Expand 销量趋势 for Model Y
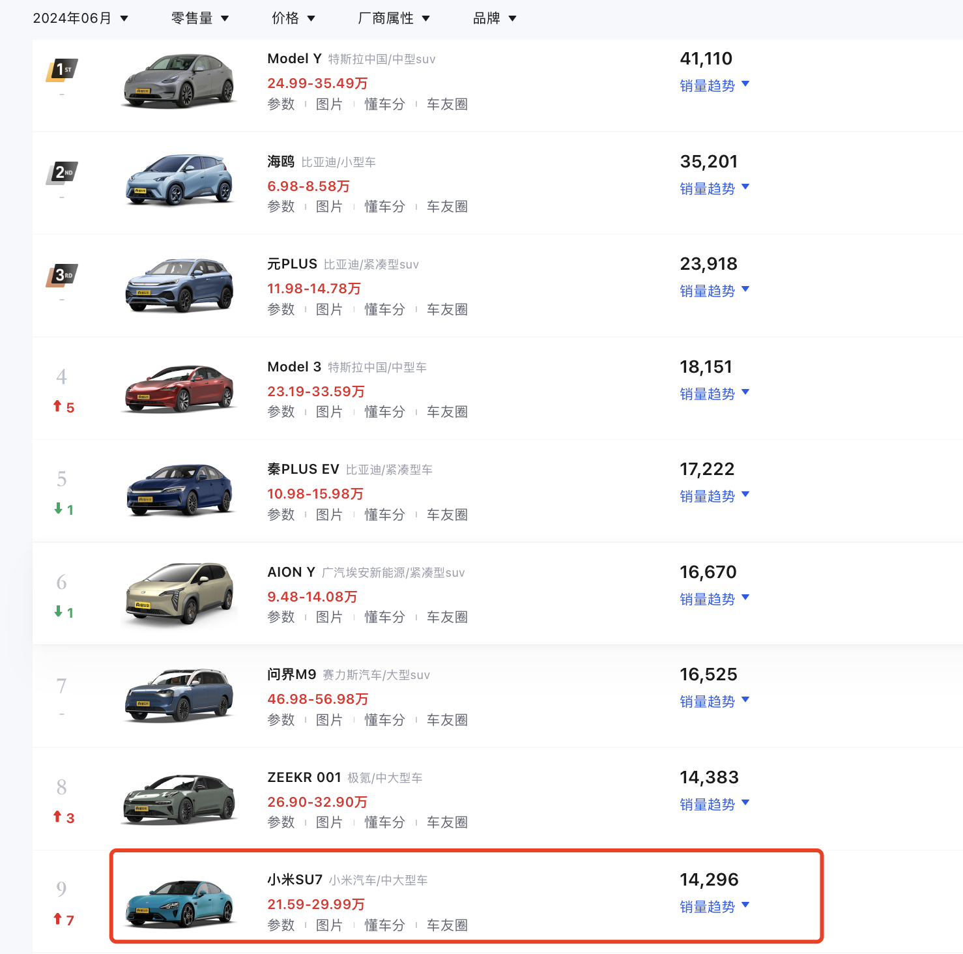Viewport: 963px width, 954px height. (714, 86)
